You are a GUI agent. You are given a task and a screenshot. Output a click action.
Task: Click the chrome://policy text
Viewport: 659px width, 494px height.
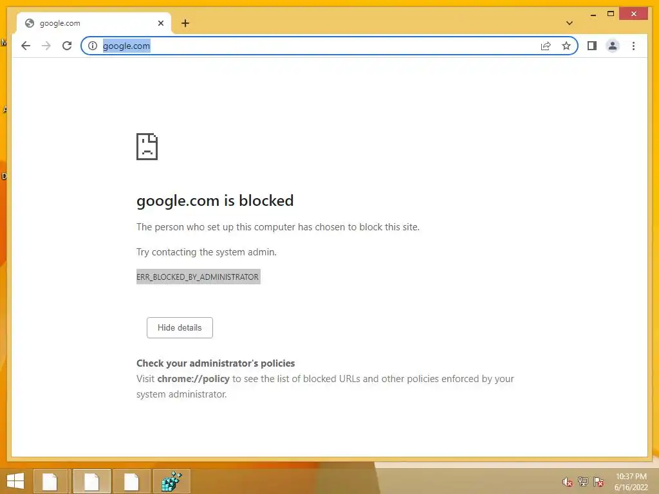pos(193,379)
